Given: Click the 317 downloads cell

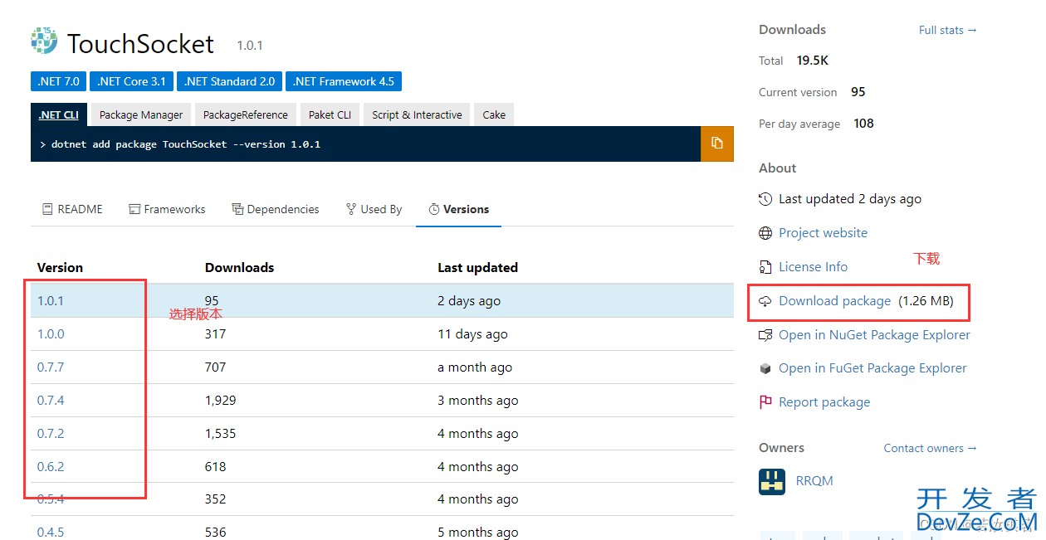Looking at the screenshot, I should tap(216, 334).
